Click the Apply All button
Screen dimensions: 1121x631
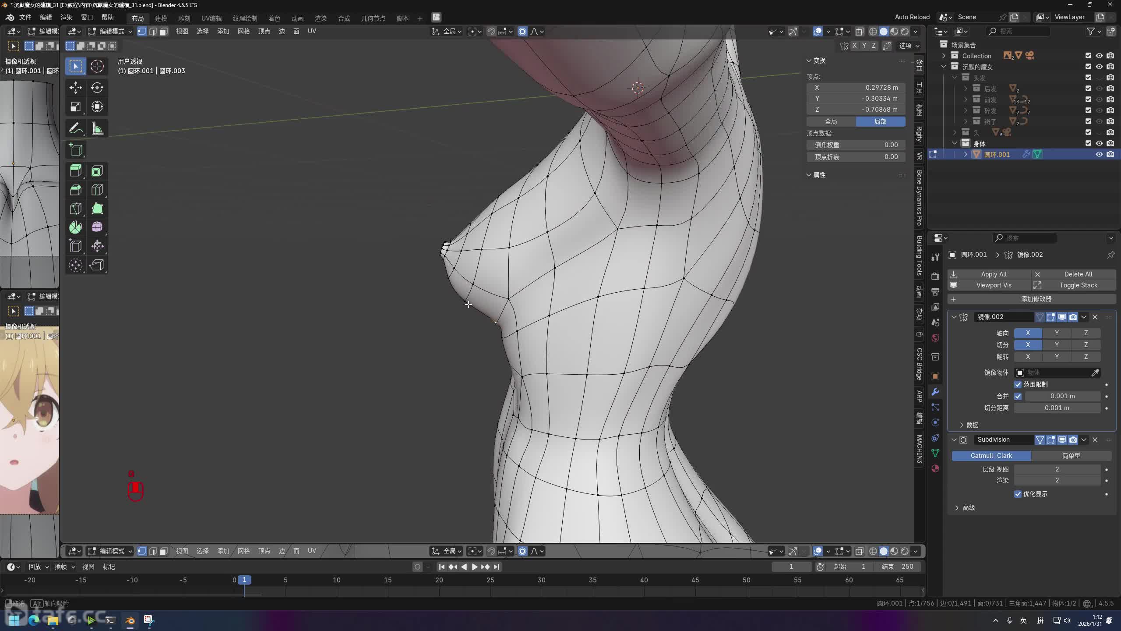click(993, 274)
